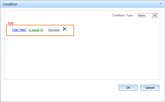The height and width of the screenshot is (102, 165).
Task: Select the orange-bordered condition row
Action: 40,30
